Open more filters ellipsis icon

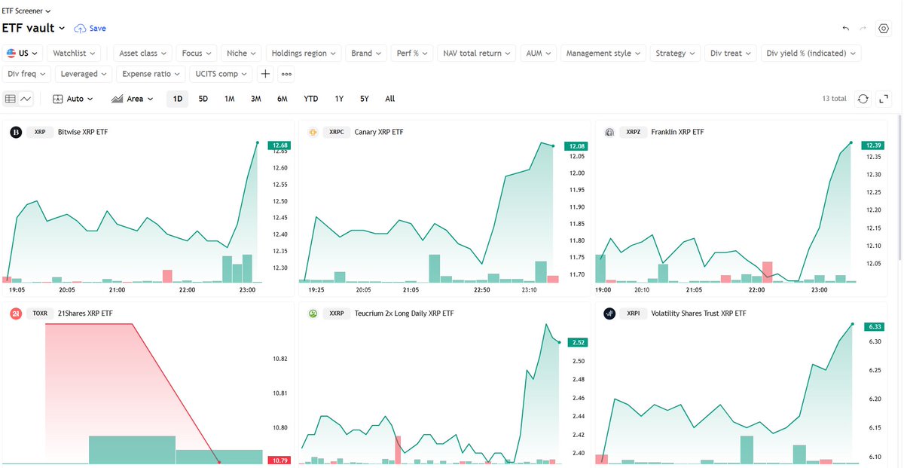tap(286, 74)
